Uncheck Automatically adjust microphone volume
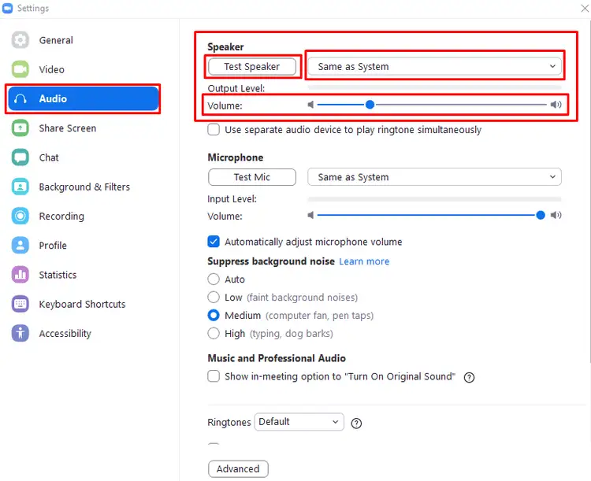The height and width of the screenshot is (481, 591). coord(214,242)
